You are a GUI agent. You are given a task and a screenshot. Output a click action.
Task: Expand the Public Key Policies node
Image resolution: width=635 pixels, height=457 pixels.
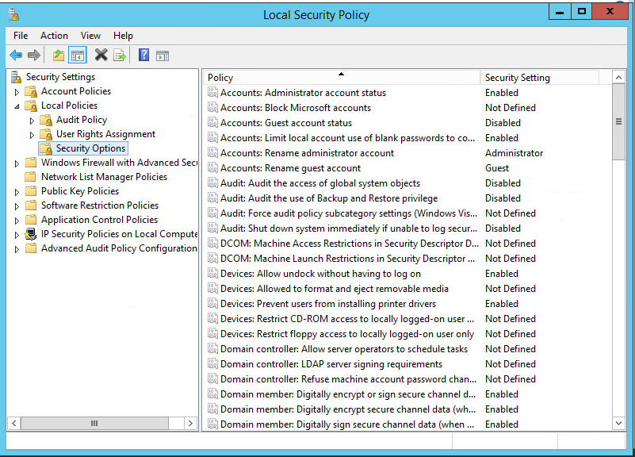(17, 192)
